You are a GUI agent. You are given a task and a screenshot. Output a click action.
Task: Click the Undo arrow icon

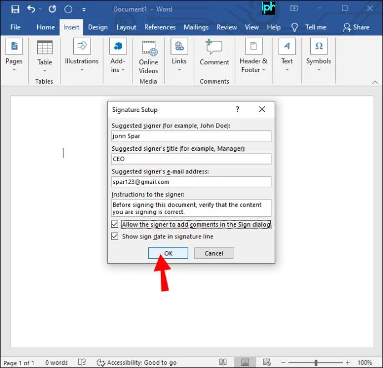tap(31, 9)
